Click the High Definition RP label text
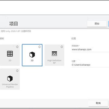The width and height of the screenshot is (109, 109). (x=54, y=62)
